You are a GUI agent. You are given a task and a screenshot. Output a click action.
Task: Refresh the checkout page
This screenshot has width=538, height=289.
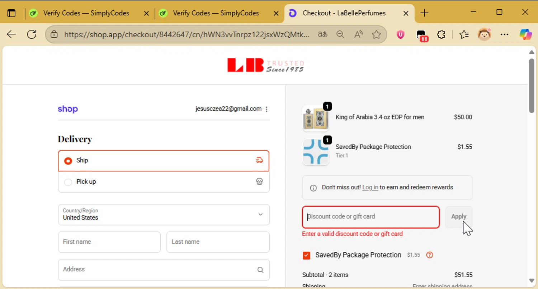pos(32,34)
